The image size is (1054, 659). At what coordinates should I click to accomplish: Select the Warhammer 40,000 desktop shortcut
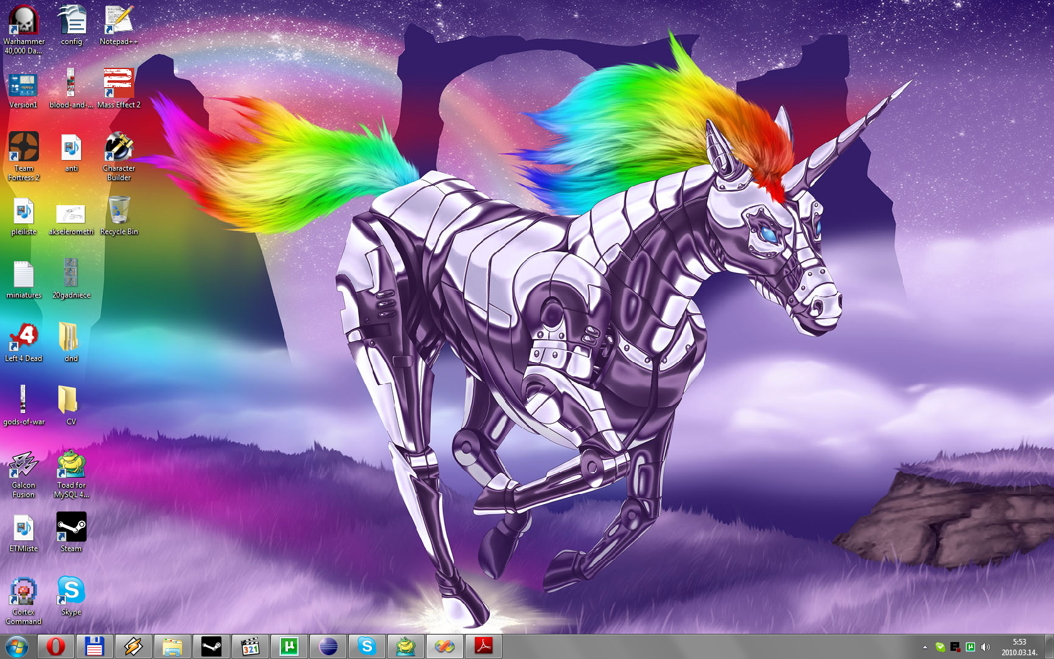click(24, 29)
